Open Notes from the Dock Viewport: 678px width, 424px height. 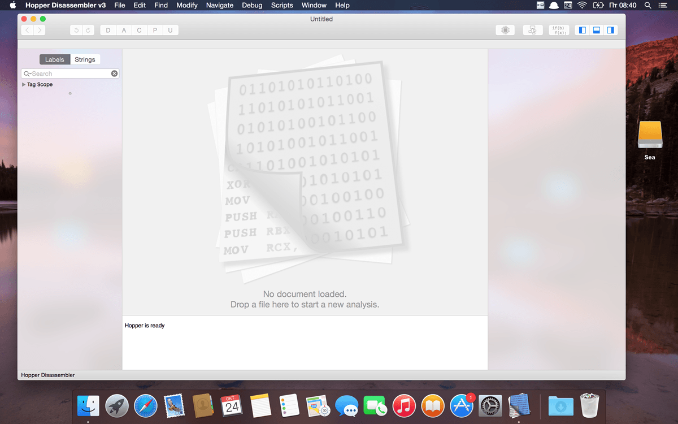260,405
